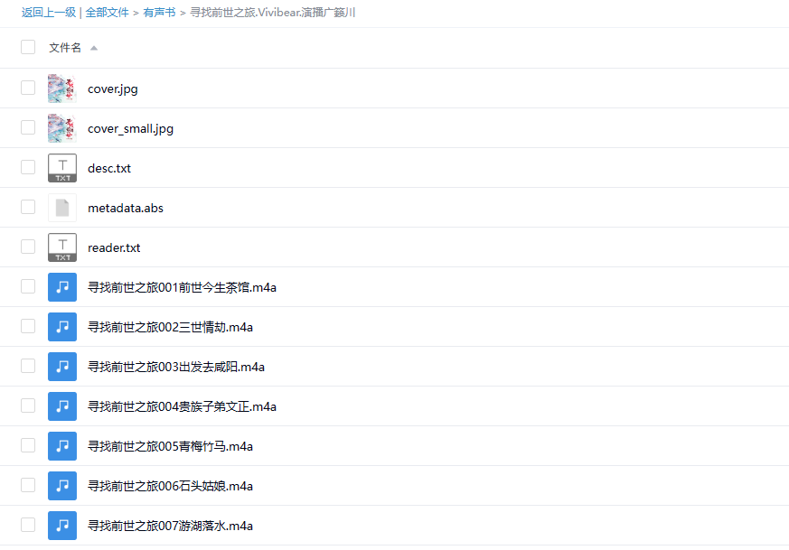This screenshot has height=550, width=789.
Task: Click the music icon beside 寻找前世之旅004贵族子弟文正.m4a
Action: [x=61, y=406]
